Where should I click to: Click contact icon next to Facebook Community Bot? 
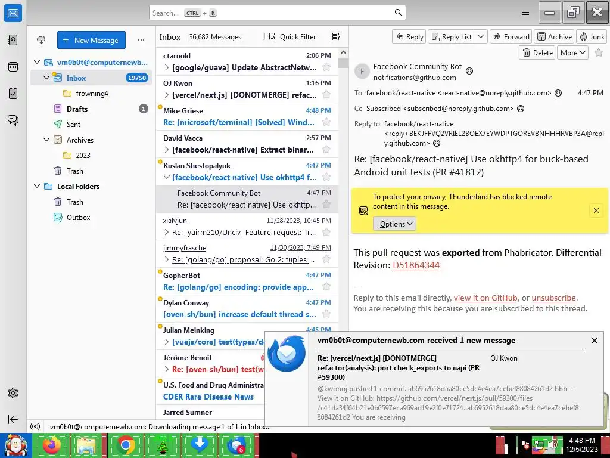469,71
